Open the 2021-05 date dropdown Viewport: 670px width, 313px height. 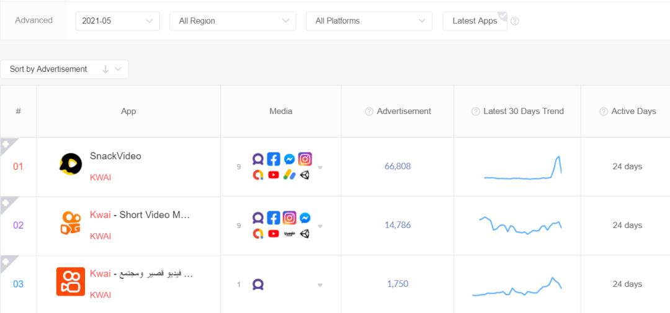[x=117, y=21]
